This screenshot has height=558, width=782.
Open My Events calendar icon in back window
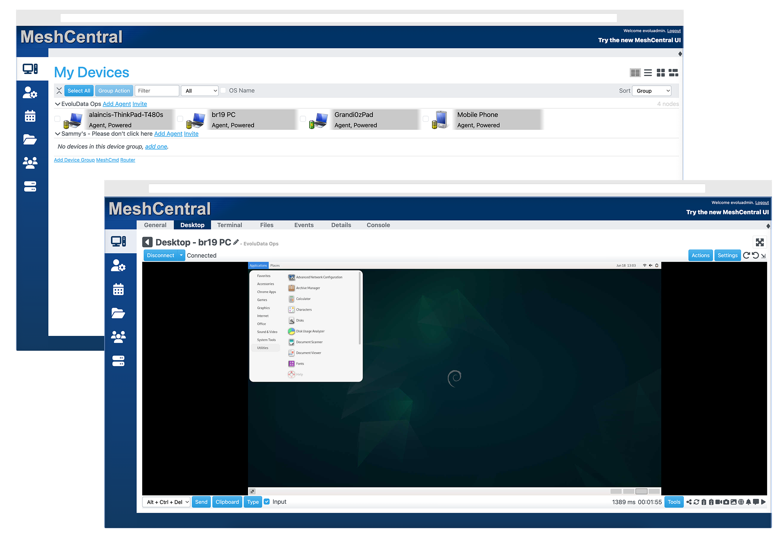pos(30,116)
